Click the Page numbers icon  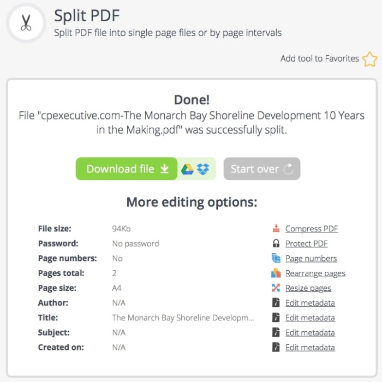tap(276, 258)
